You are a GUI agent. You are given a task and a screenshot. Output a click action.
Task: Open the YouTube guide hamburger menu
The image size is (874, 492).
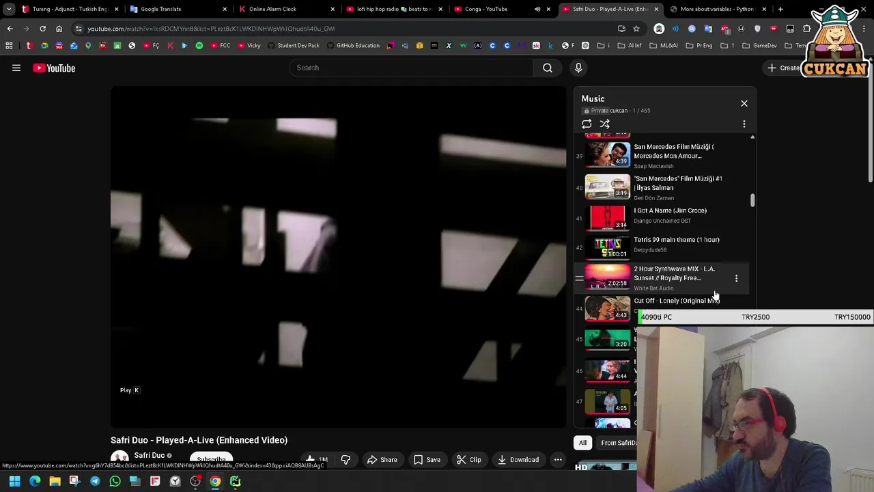click(16, 68)
